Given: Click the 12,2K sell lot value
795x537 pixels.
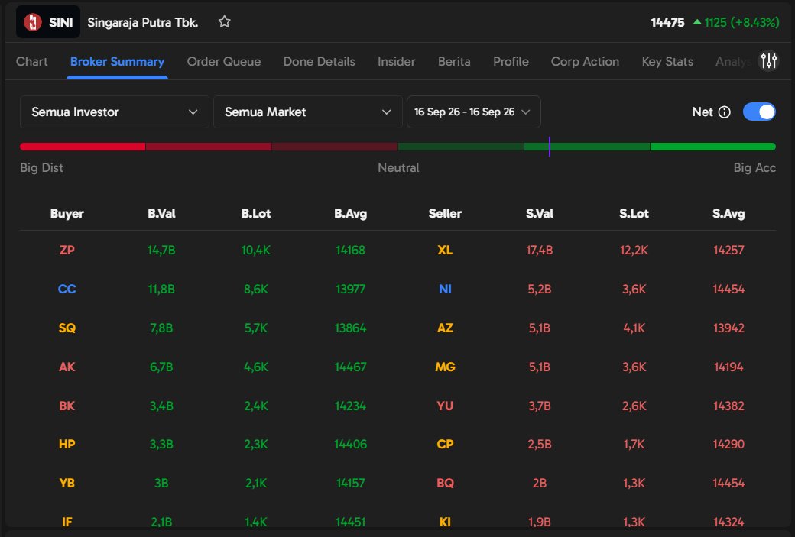Looking at the screenshot, I should 634,250.
